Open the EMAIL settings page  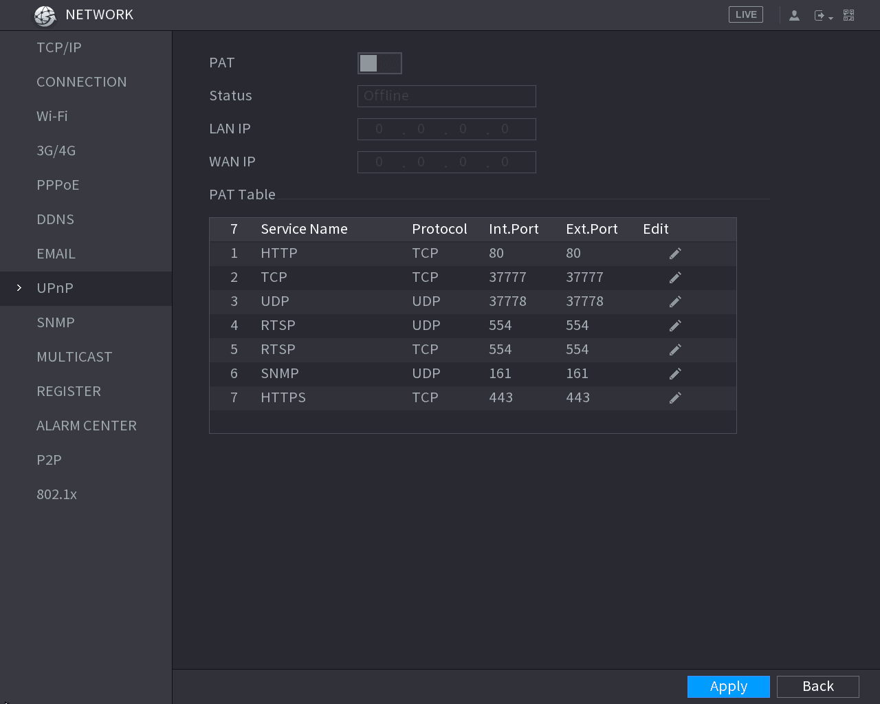[x=86, y=254]
